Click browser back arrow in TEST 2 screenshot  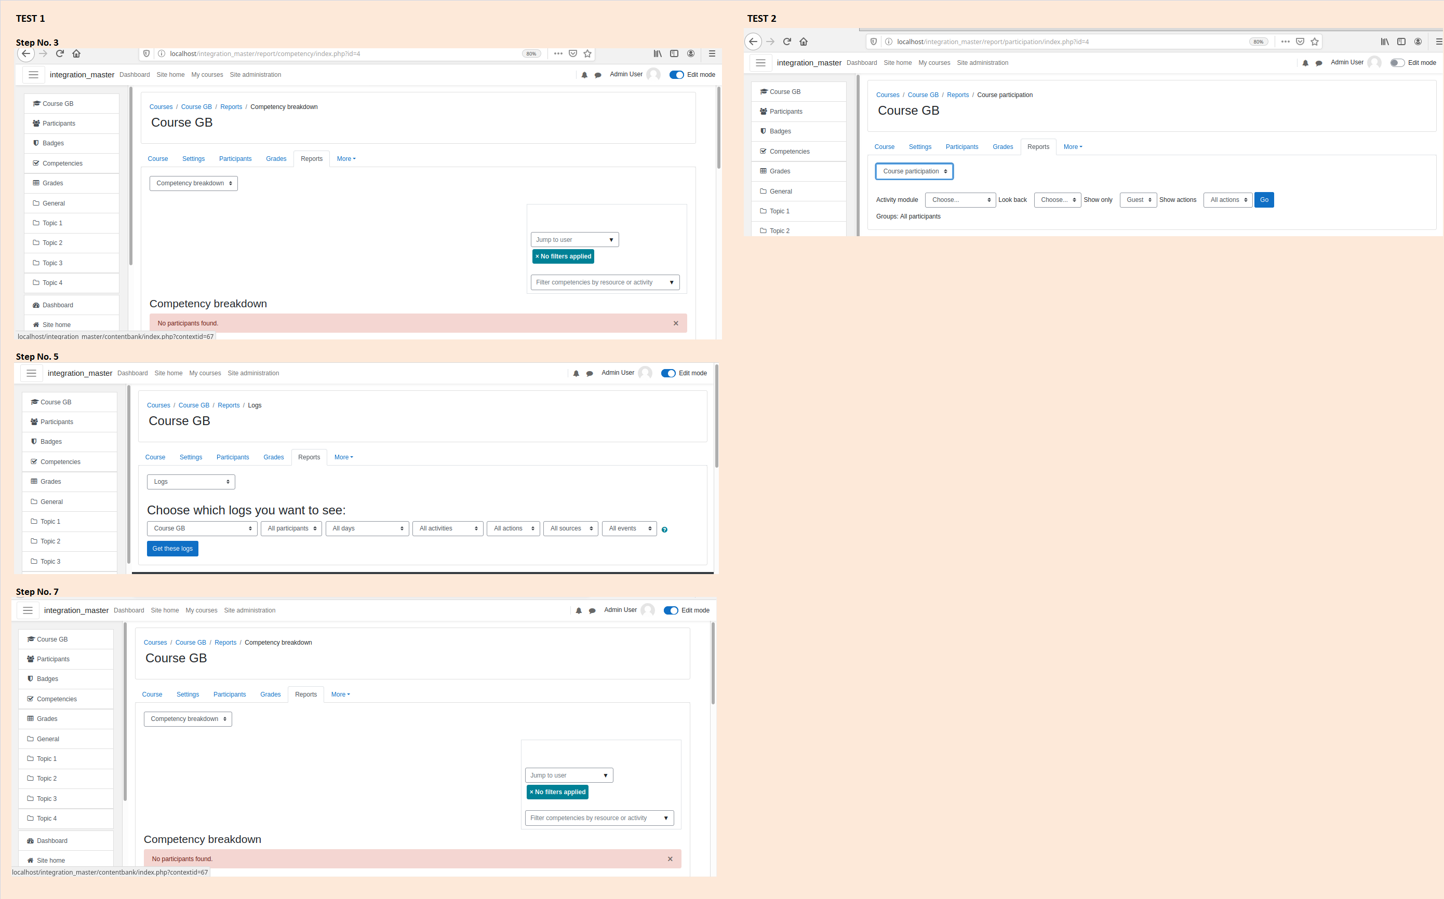tap(753, 42)
